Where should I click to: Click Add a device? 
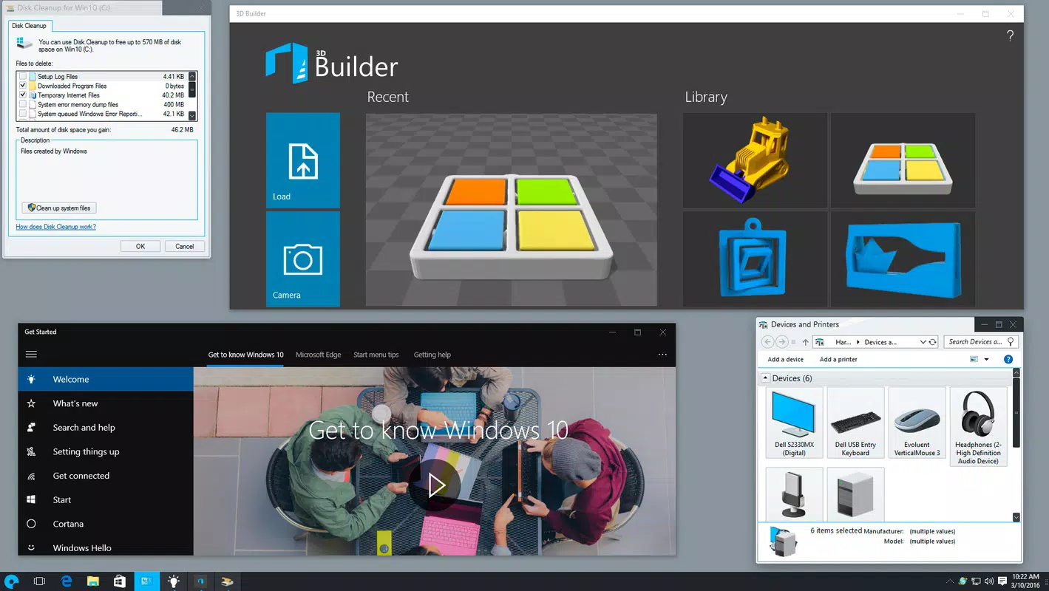[x=786, y=360]
